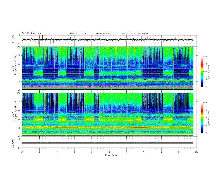Viewport: 221px width, 171px height.
Task: Click time-axis tick label "6"
Action: coord(126,152)
